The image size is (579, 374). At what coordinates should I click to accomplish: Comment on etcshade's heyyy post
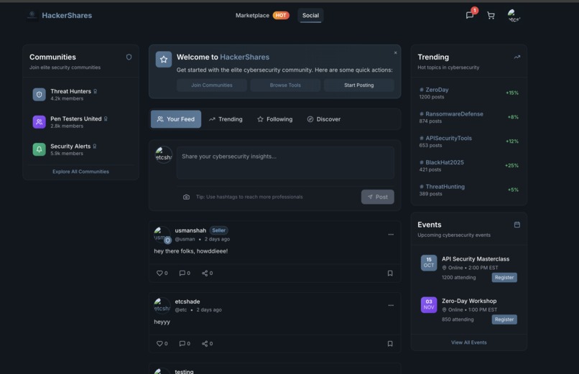tap(182, 343)
